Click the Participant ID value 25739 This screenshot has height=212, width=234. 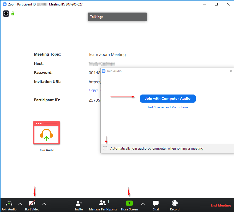click(x=94, y=100)
